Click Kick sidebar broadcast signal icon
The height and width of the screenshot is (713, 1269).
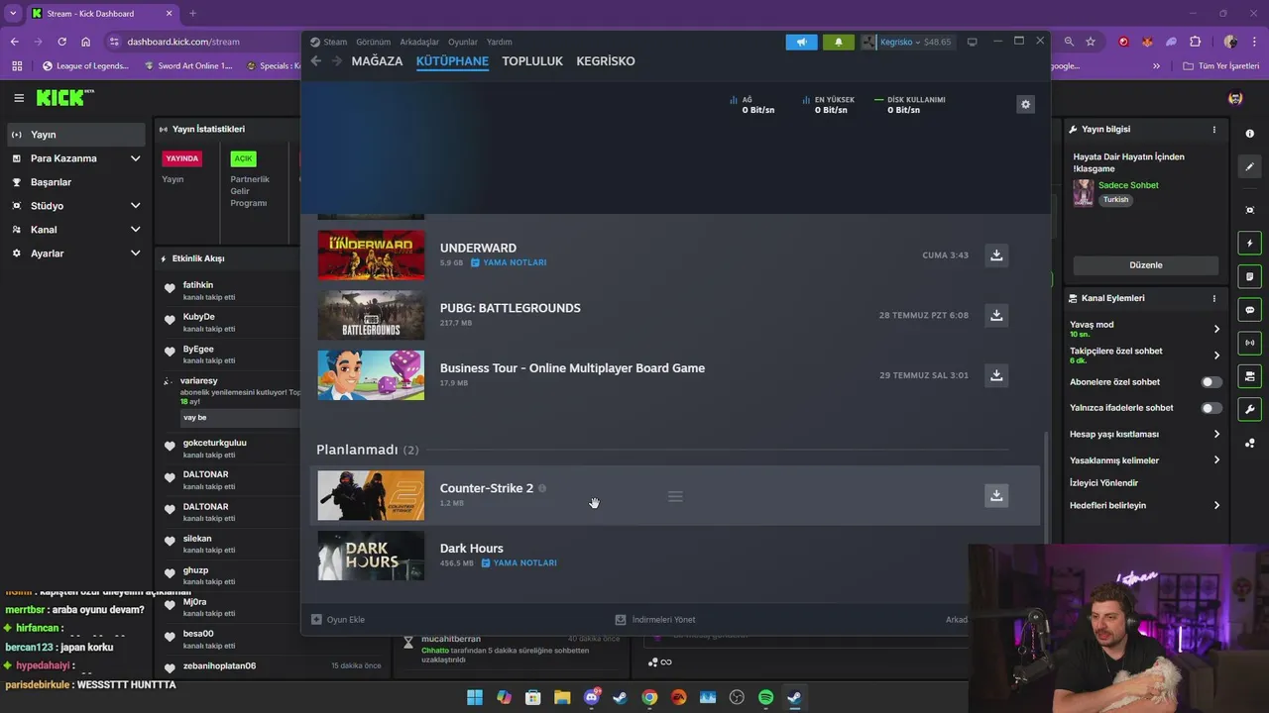coord(1249,344)
